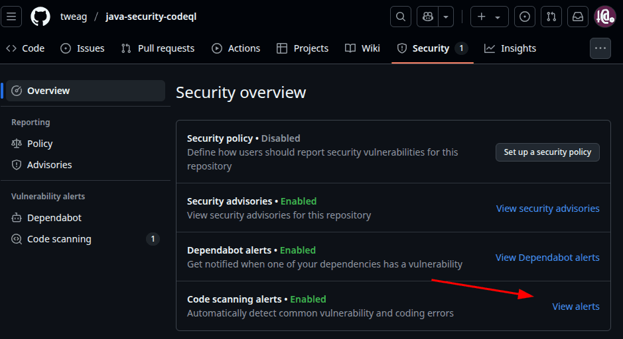Viewport: 623px width, 339px height.
Task: Click Set up a security policy button
Action: (x=547, y=152)
